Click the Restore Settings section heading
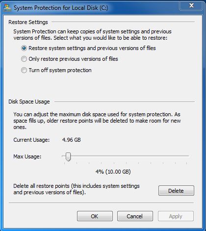 pos(28,22)
